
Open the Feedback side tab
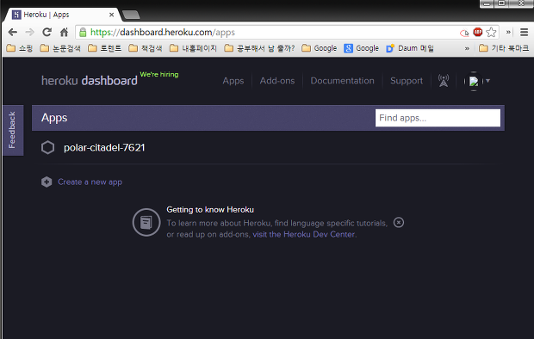(x=13, y=130)
